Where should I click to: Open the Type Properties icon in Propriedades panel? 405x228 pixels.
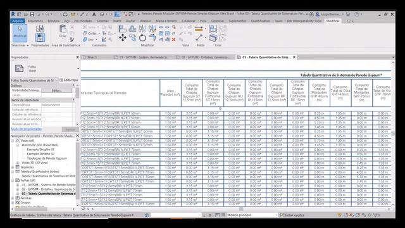(x=40, y=28)
